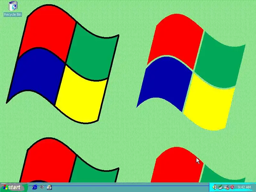The height and width of the screenshot is (192, 256).
Task: Select the Recycle Bin desktop icon
Action: click(13, 9)
